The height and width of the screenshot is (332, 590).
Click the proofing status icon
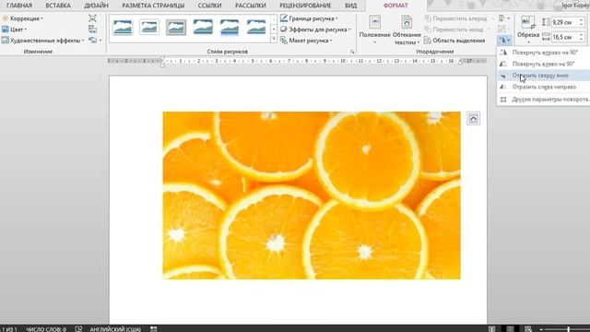[x=78, y=329]
